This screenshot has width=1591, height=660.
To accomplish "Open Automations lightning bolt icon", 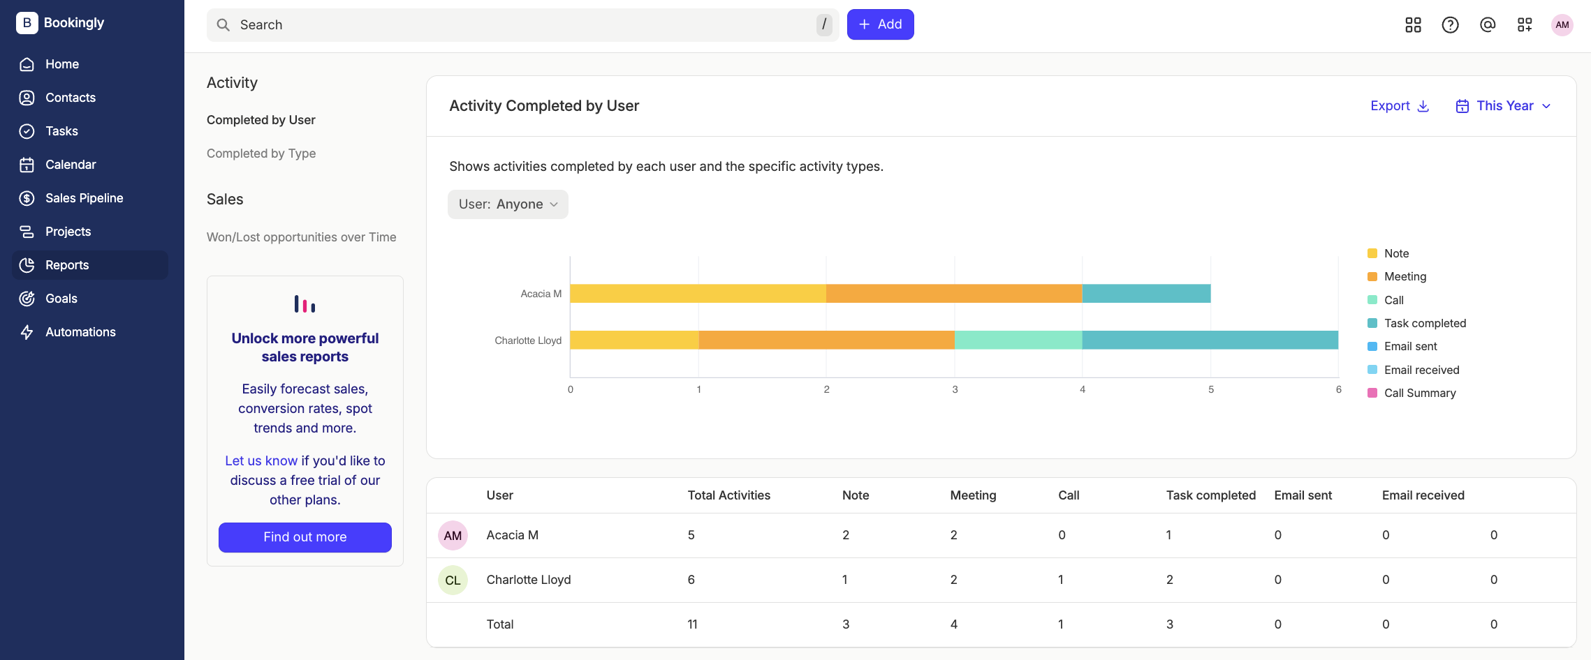I will (27, 332).
